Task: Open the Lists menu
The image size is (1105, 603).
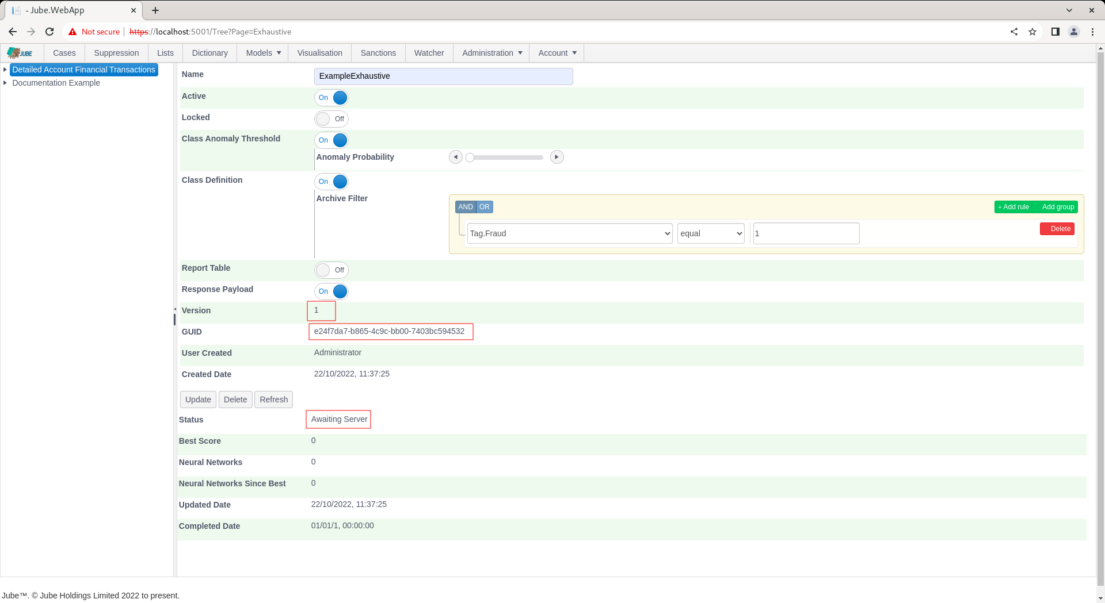Action: 165,53
